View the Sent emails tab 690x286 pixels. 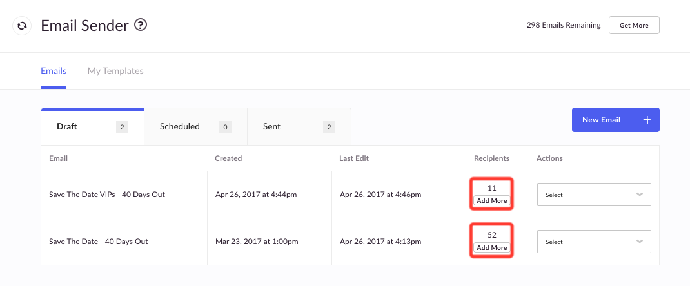[299, 127]
